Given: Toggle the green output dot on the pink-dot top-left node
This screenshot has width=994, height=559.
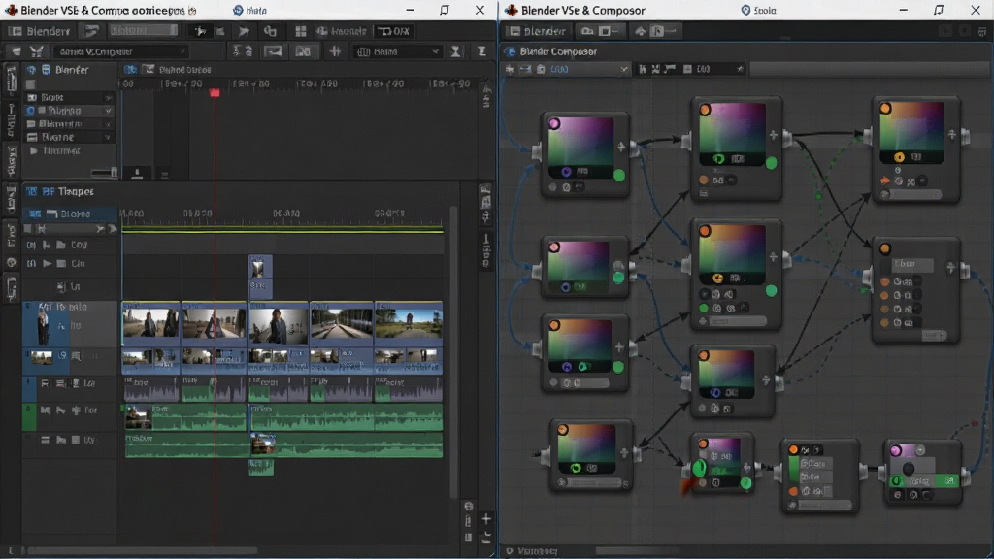Looking at the screenshot, I should pyautogui.click(x=619, y=175).
